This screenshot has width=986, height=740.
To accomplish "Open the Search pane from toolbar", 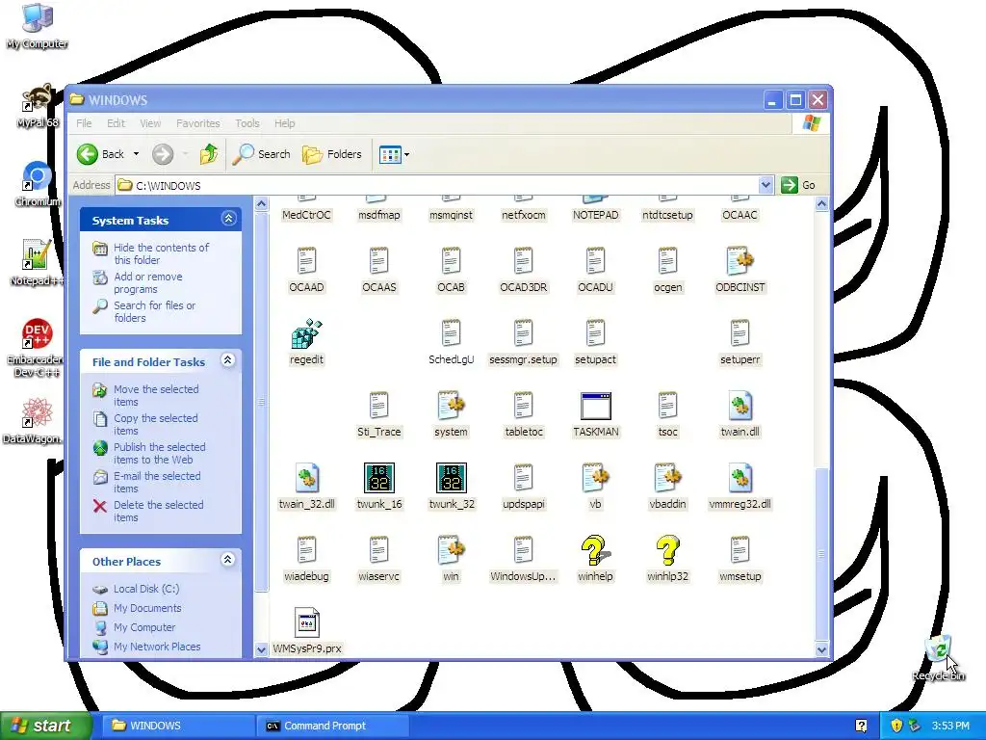I will pos(262,154).
